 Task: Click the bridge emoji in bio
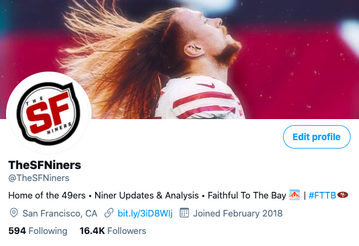(295, 195)
